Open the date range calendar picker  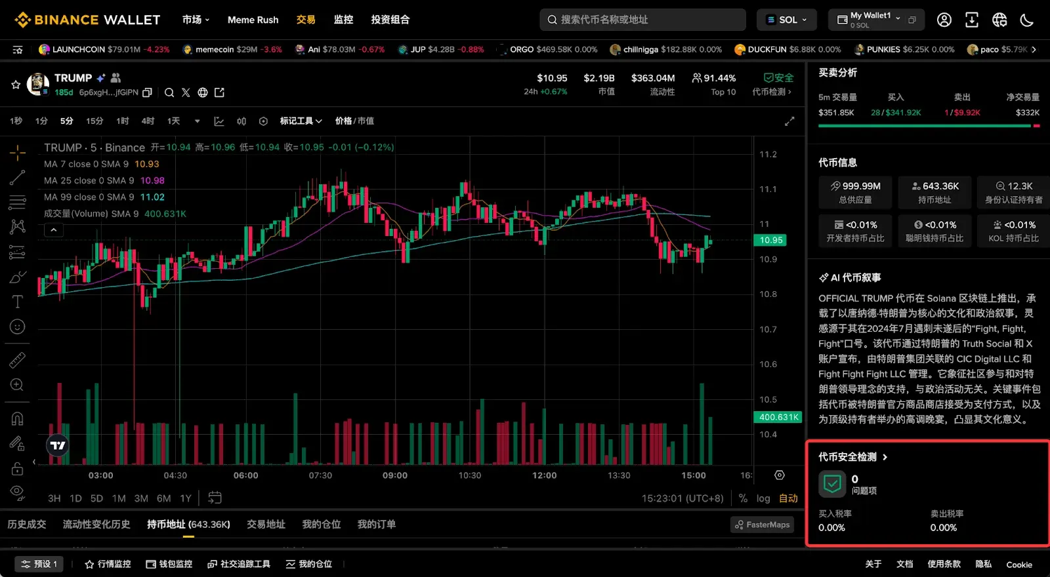(x=215, y=498)
